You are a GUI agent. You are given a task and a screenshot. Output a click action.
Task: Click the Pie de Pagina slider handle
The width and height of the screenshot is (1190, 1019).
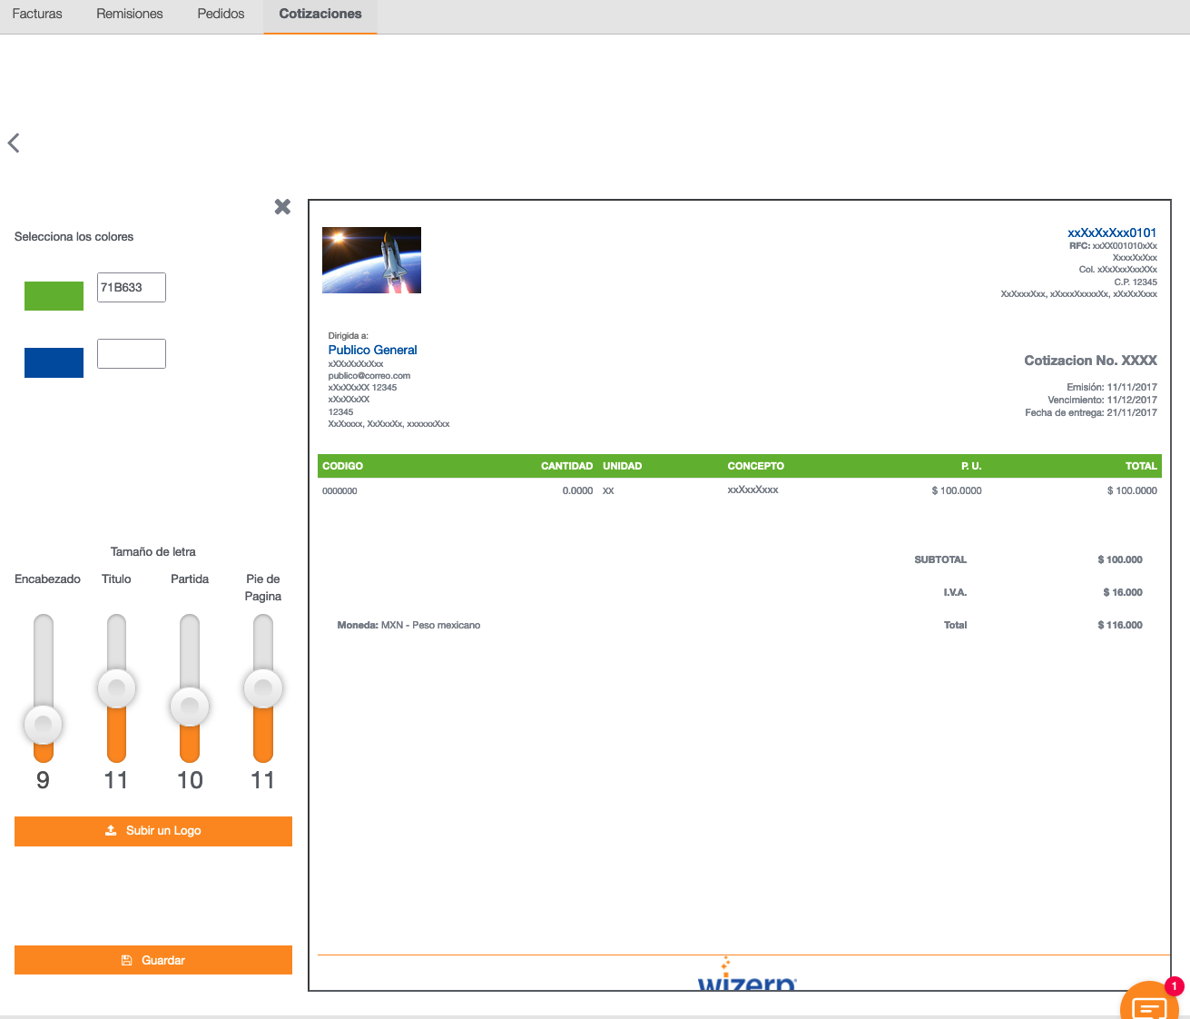[x=263, y=688]
